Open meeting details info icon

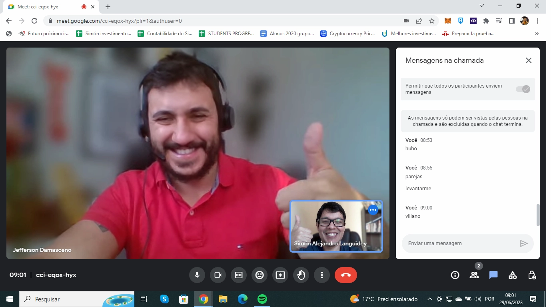click(x=455, y=275)
